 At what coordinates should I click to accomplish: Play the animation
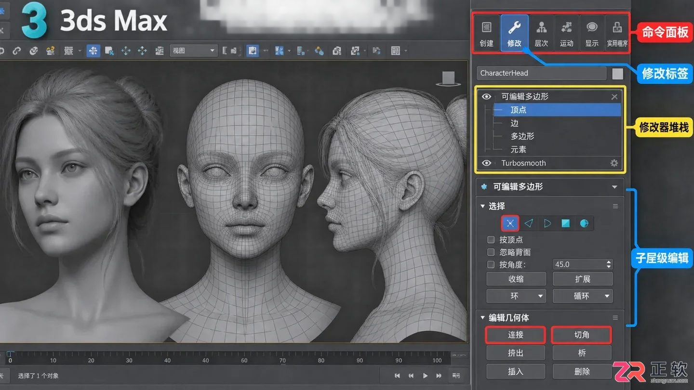click(425, 376)
